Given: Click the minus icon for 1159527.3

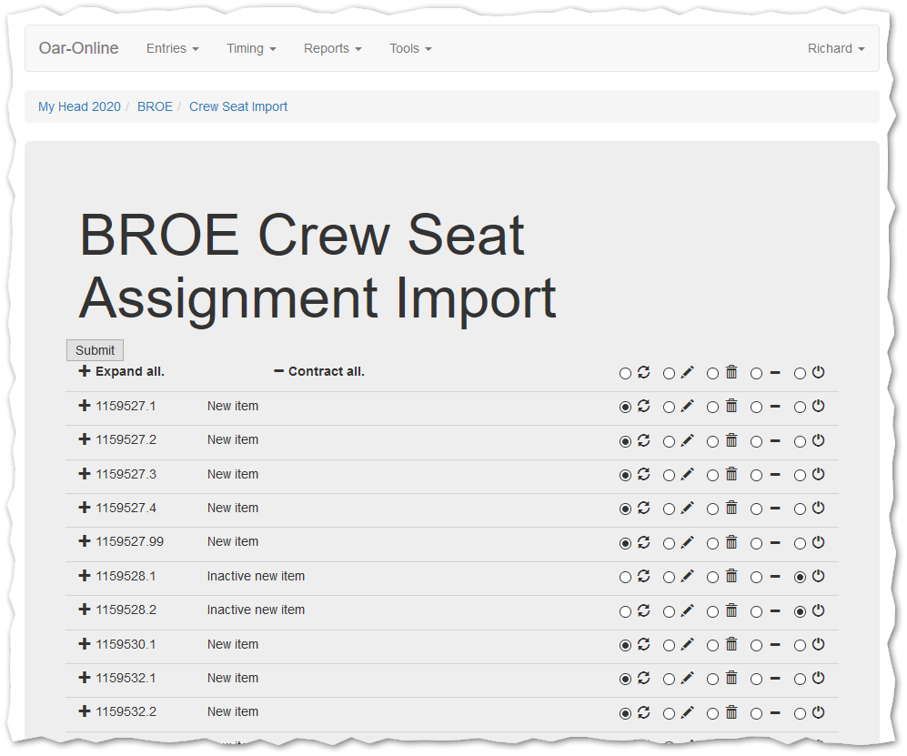Looking at the screenshot, I should pyautogui.click(x=775, y=475).
